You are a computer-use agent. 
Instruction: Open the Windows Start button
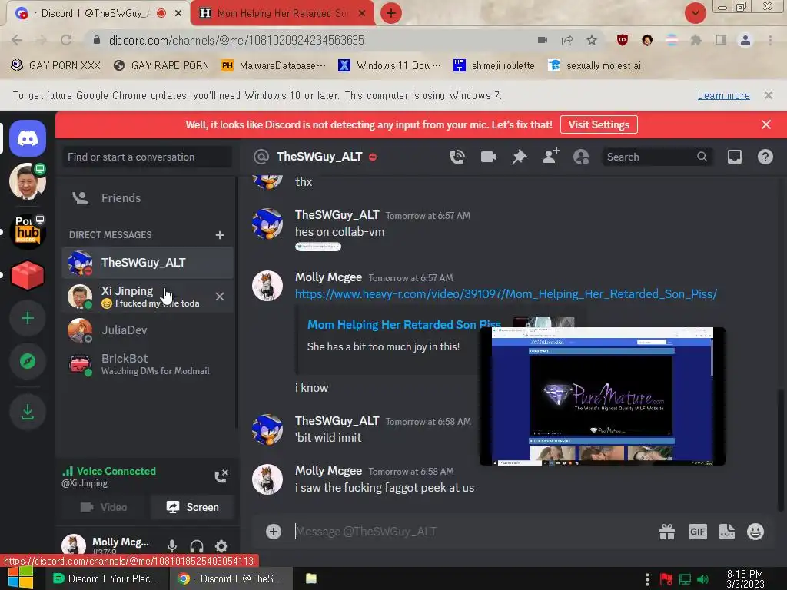(20, 579)
